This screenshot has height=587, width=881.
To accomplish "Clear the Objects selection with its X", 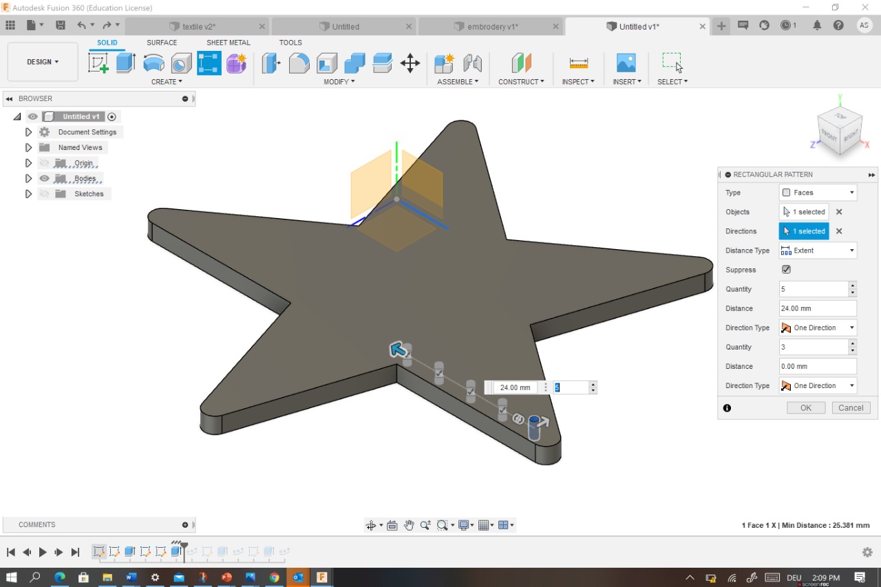I will point(839,212).
